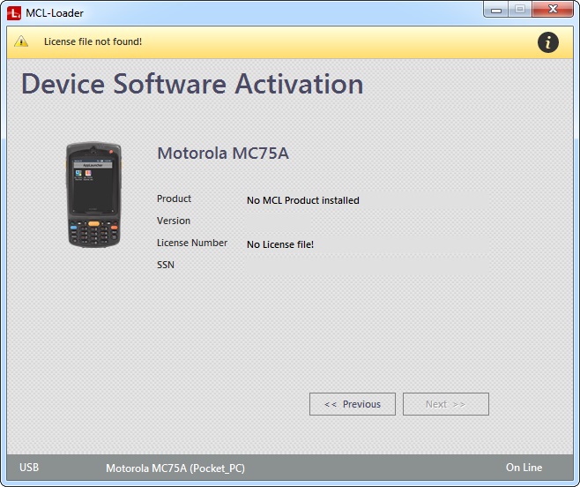This screenshot has height=487, width=580.
Task: Click the On Line status text
Action: [x=524, y=468]
